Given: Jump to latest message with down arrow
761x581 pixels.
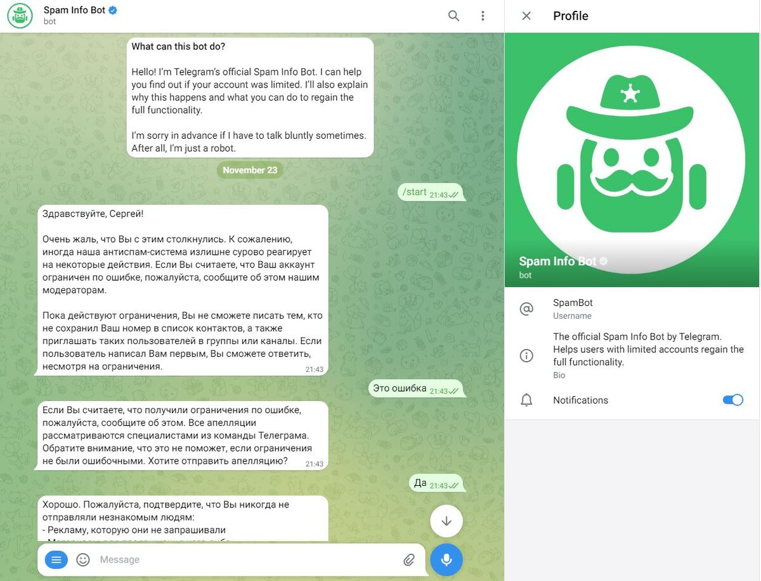Looking at the screenshot, I should tap(446, 521).
